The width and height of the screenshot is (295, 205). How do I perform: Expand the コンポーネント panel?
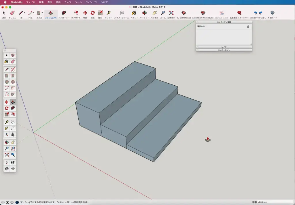click(224, 50)
